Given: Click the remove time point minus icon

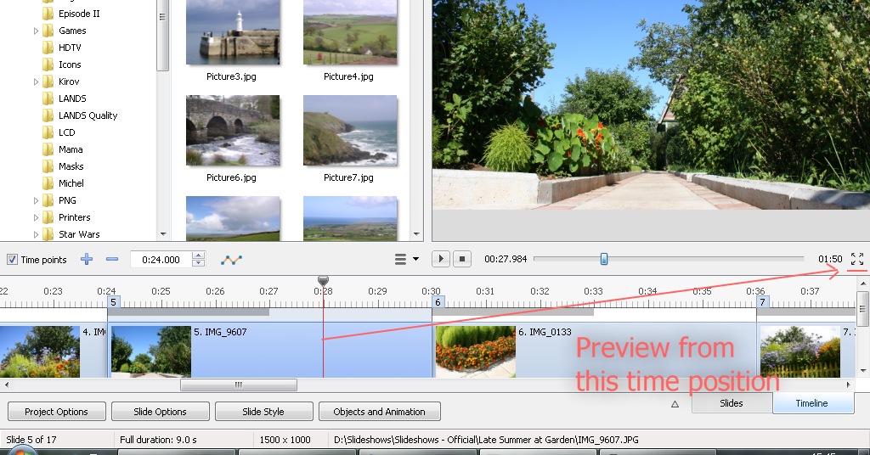Looking at the screenshot, I should (112, 260).
